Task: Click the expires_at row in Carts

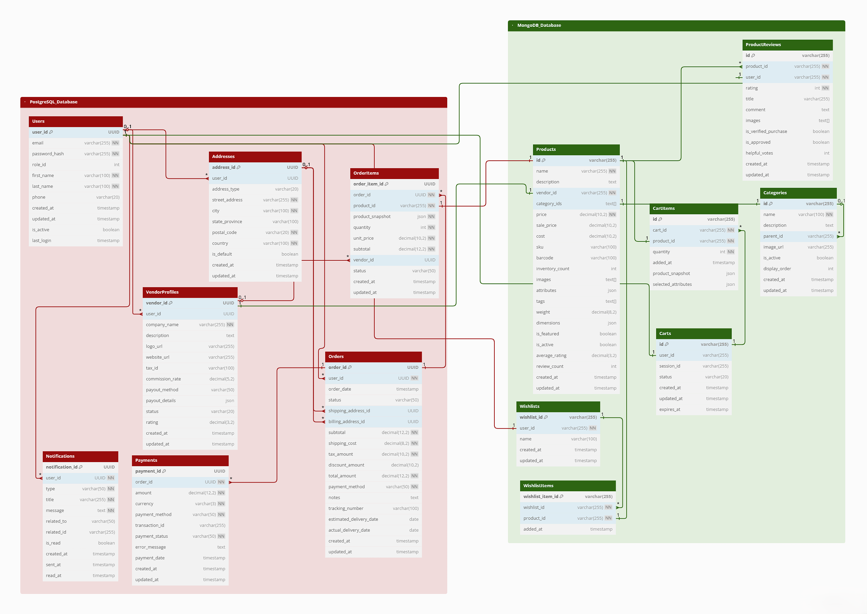Action: click(x=694, y=410)
